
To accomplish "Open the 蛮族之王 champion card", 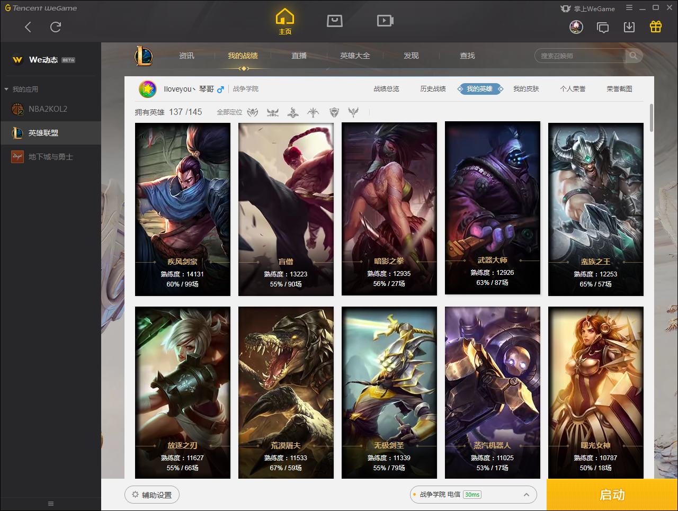I will (x=596, y=209).
